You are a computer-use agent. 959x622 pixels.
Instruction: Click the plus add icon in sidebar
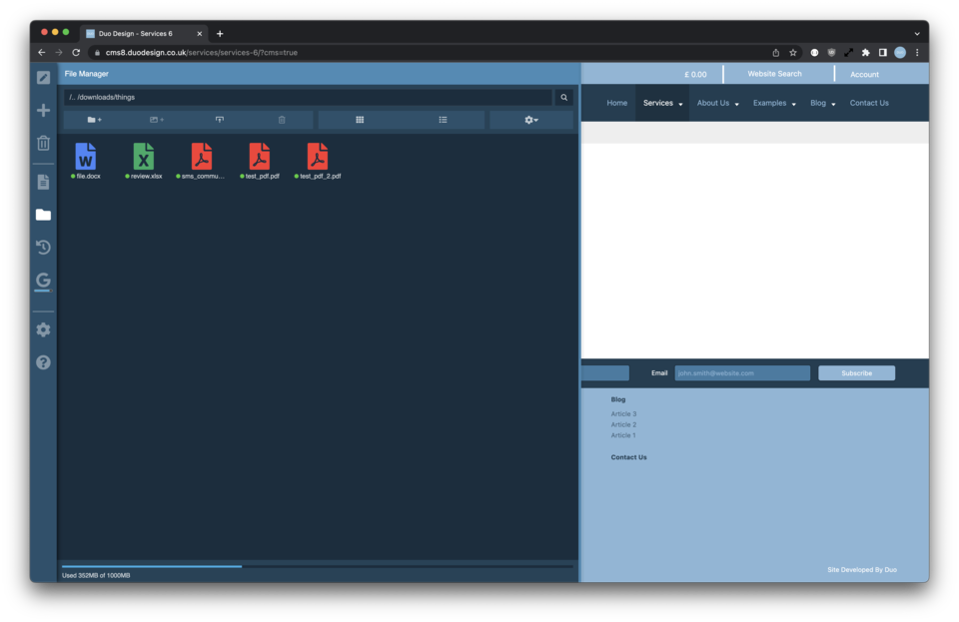tap(43, 110)
